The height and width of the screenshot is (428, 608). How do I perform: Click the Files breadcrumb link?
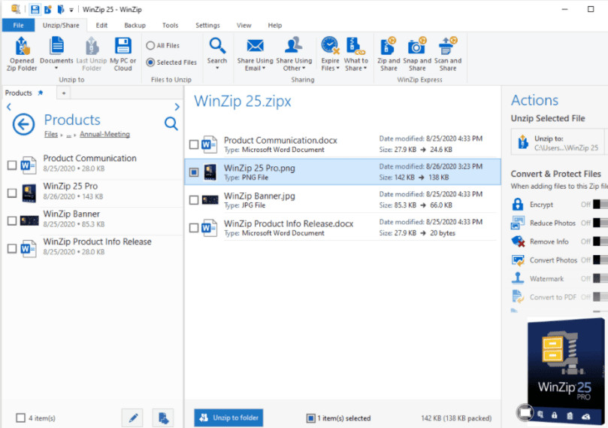coord(51,134)
